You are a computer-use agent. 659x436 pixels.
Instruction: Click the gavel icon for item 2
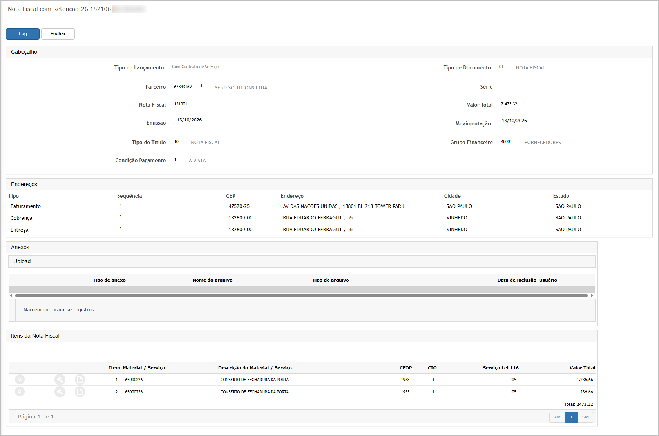pyautogui.click(x=60, y=392)
